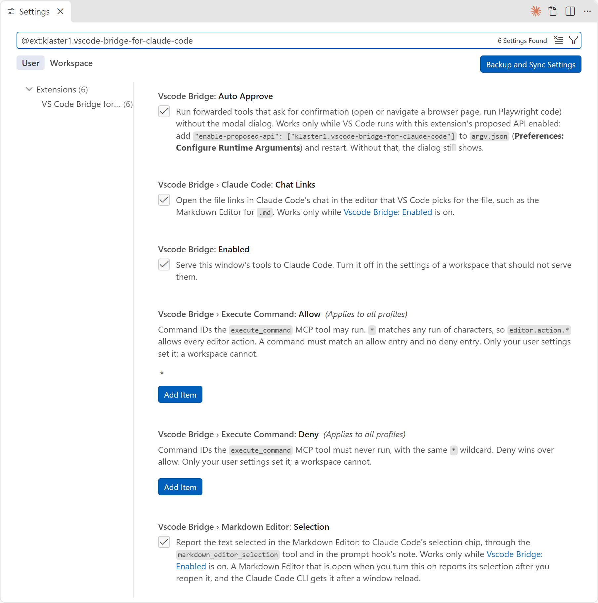598x603 pixels.
Task: Click the "6 Settings Found" count
Action: [x=522, y=41]
